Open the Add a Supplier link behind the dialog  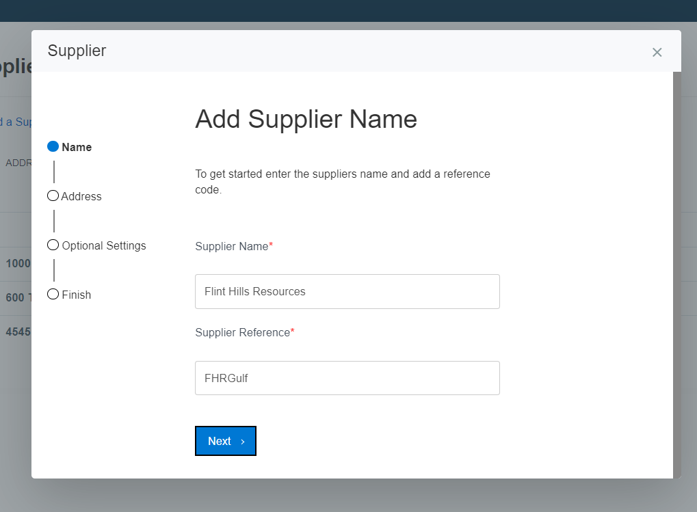[x=15, y=121]
